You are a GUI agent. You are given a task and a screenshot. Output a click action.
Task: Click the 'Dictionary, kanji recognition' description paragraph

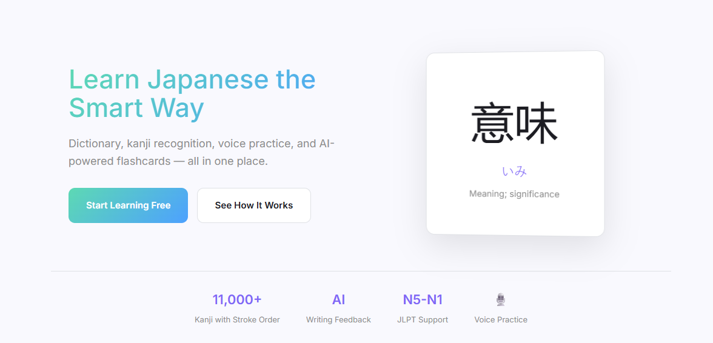(x=201, y=152)
